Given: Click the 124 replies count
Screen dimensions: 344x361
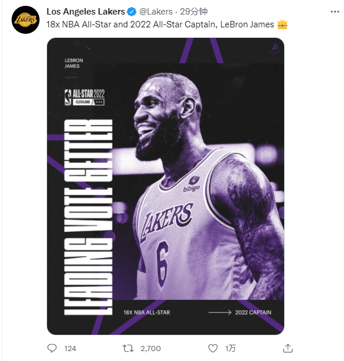Looking at the screenshot, I should [x=70, y=348].
